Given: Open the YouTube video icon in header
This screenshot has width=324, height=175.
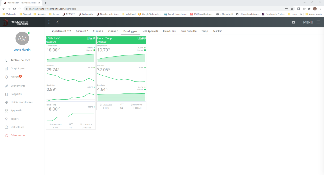Looking at the screenshot, I should (293, 22).
